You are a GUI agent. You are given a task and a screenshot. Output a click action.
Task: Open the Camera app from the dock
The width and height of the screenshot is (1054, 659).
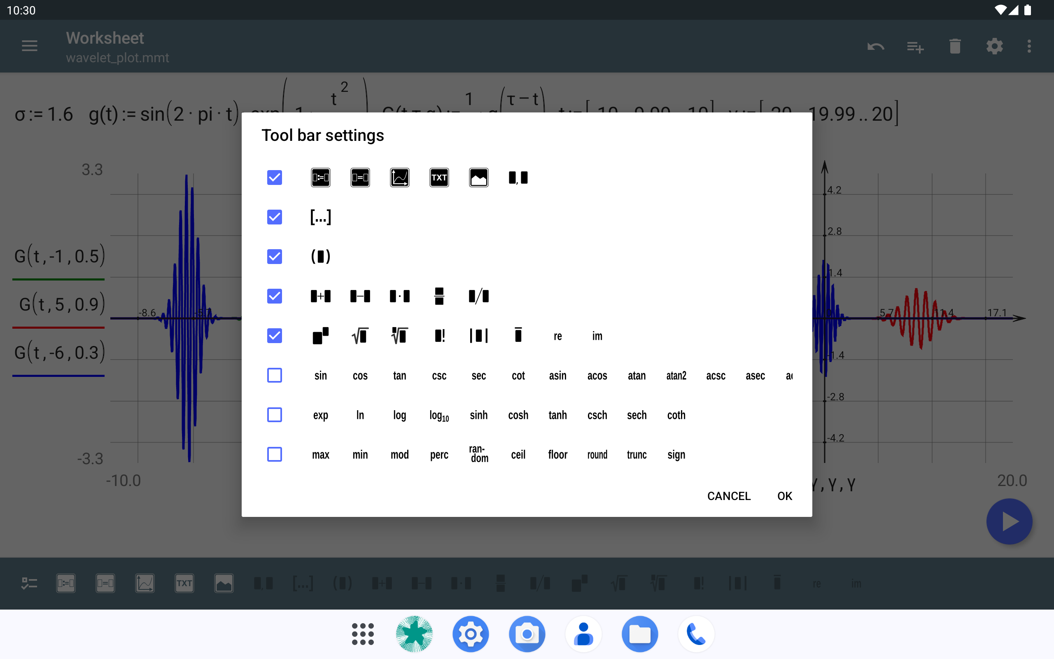click(x=527, y=634)
